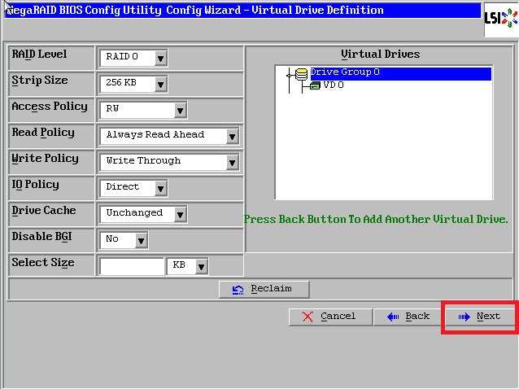This screenshot has height=389, width=519.
Task: Click the VD 0 green drive icon
Action: coord(315,85)
